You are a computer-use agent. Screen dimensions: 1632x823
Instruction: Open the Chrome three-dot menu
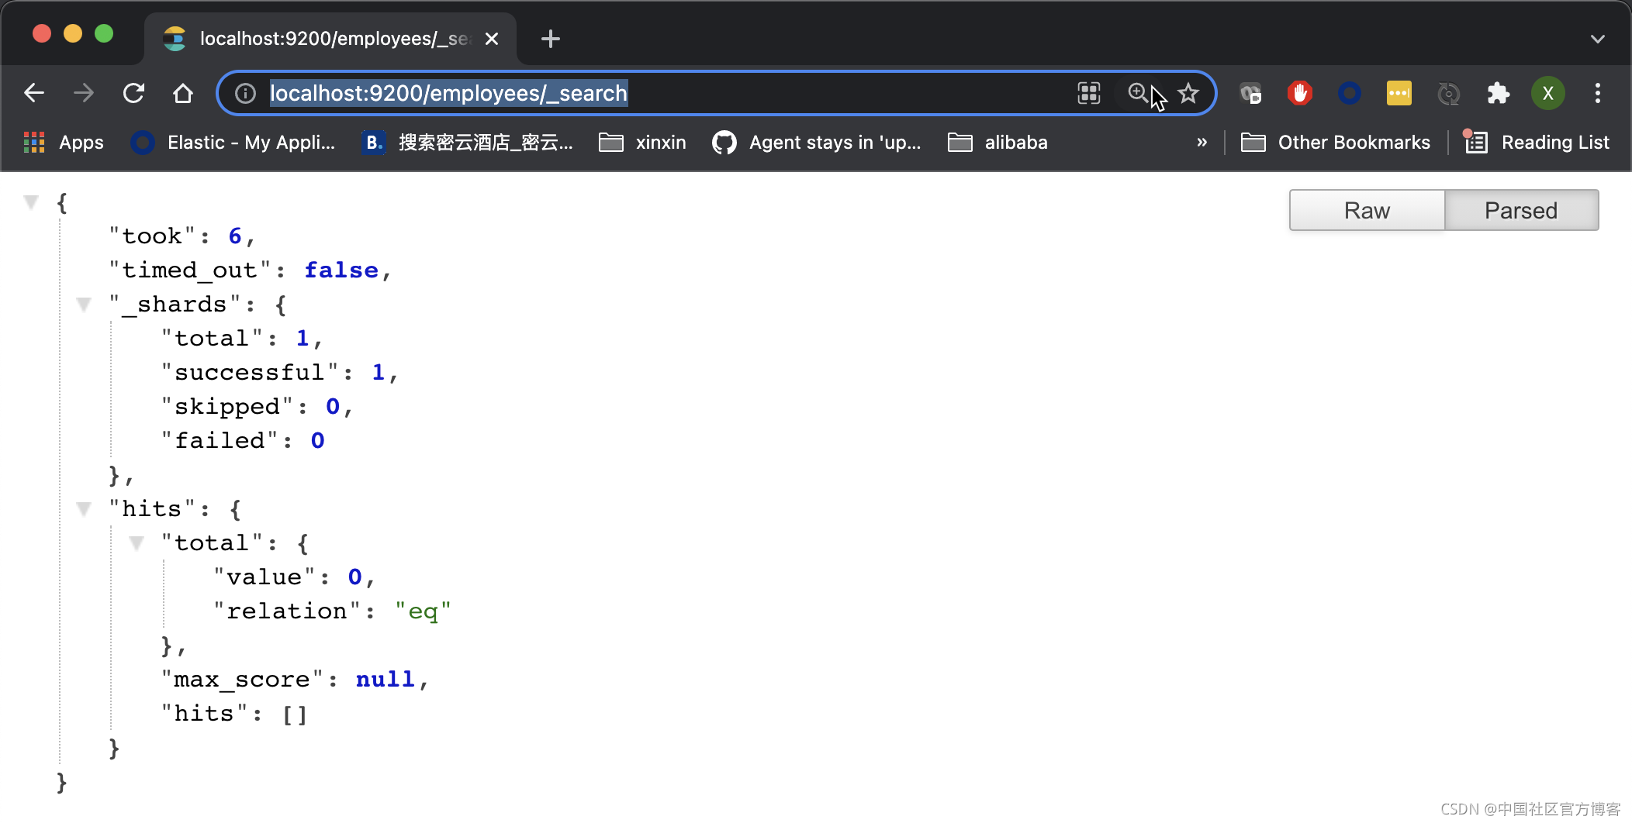[1597, 93]
